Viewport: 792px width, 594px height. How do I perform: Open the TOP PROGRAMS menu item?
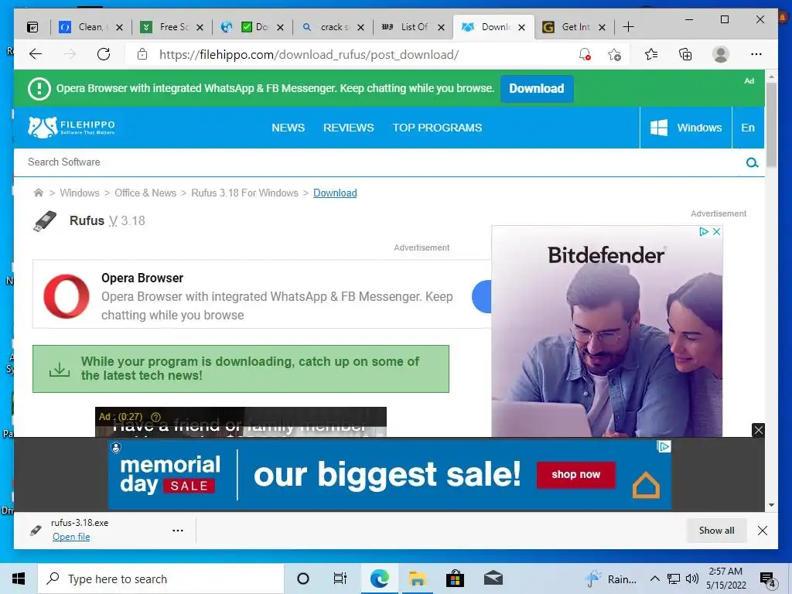tap(438, 128)
